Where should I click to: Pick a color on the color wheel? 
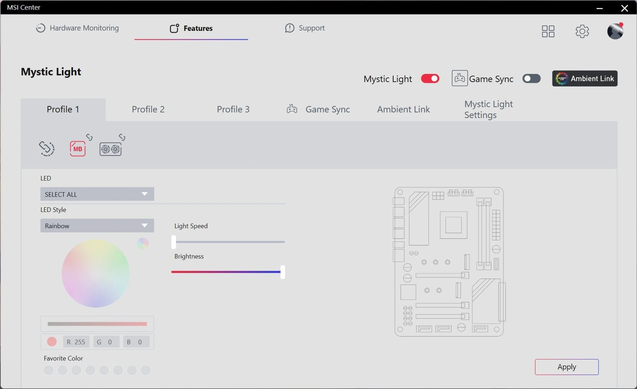pyautogui.click(x=96, y=274)
